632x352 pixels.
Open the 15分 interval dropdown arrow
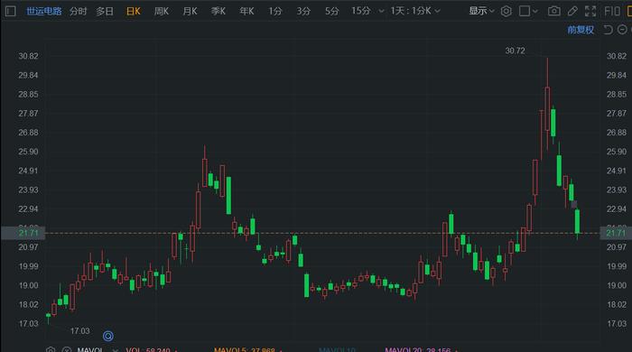coord(381,12)
